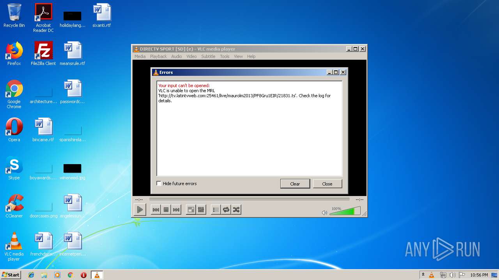The height and width of the screenshot is (280, 499).
Task: Close the Errors dialog with X
Action: 343,72
